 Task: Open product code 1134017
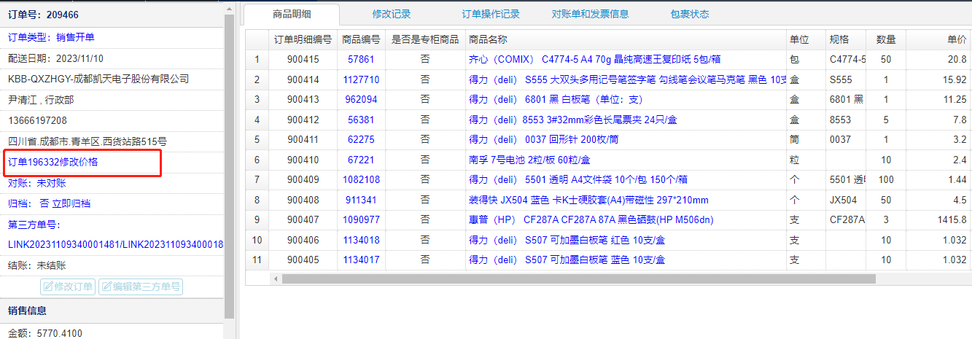pyautogui.click(x=361, y=260)
